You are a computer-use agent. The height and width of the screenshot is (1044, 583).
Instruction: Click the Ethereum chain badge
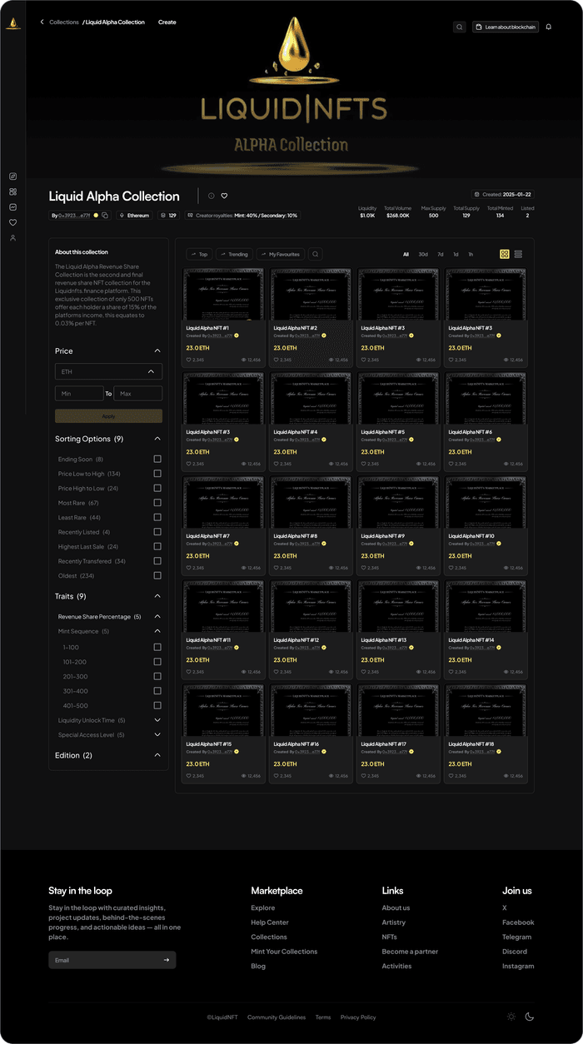(x=135, y=216)
